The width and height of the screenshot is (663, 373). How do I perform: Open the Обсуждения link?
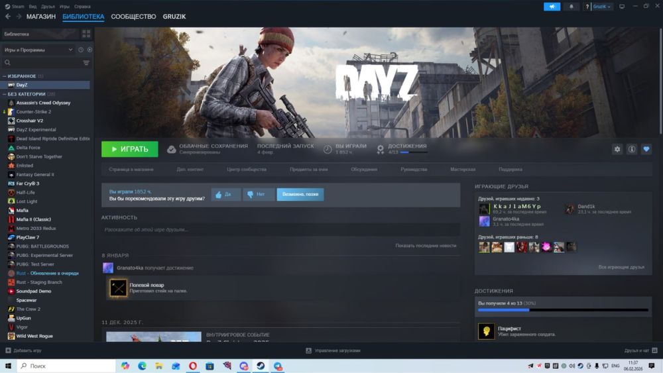364,170
